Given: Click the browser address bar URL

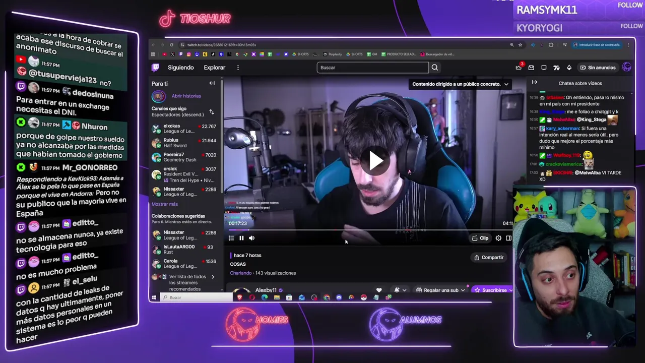Looking at the screenshot, I should pos(222,45).
